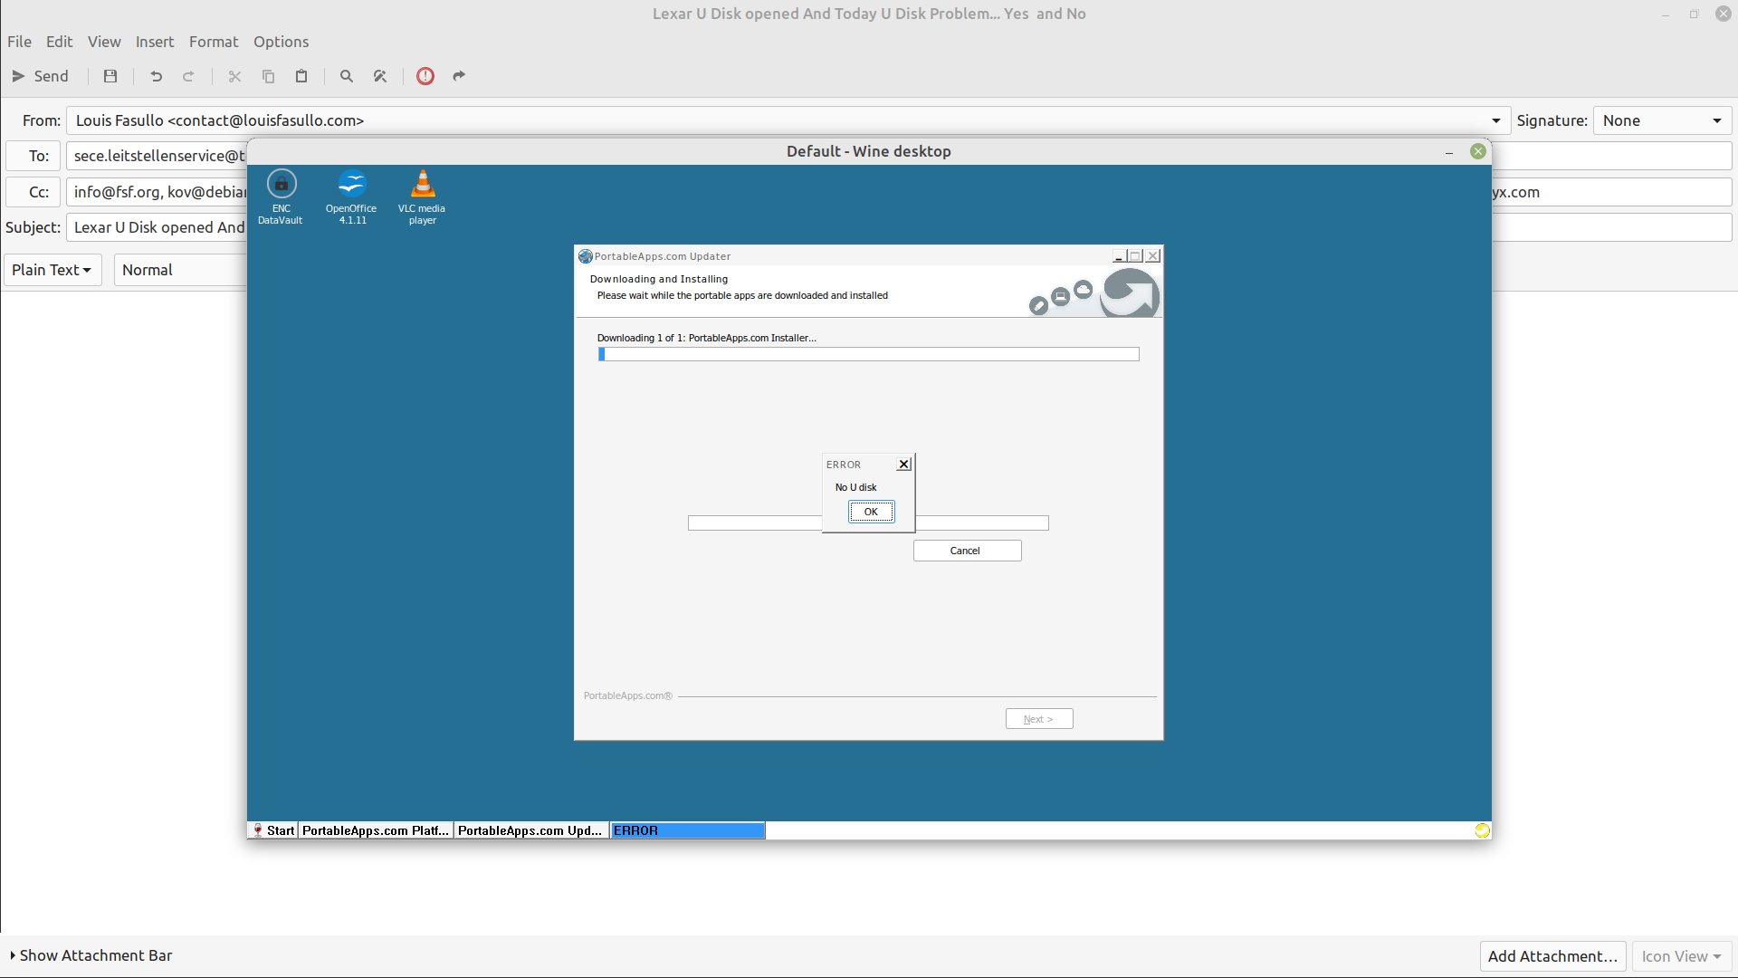Open the Edit menu
1738x978 pixels.
(x=59, y=42)
